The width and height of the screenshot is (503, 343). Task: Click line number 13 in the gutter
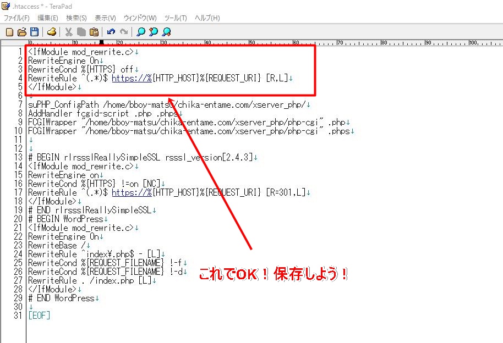click(18, 157)
